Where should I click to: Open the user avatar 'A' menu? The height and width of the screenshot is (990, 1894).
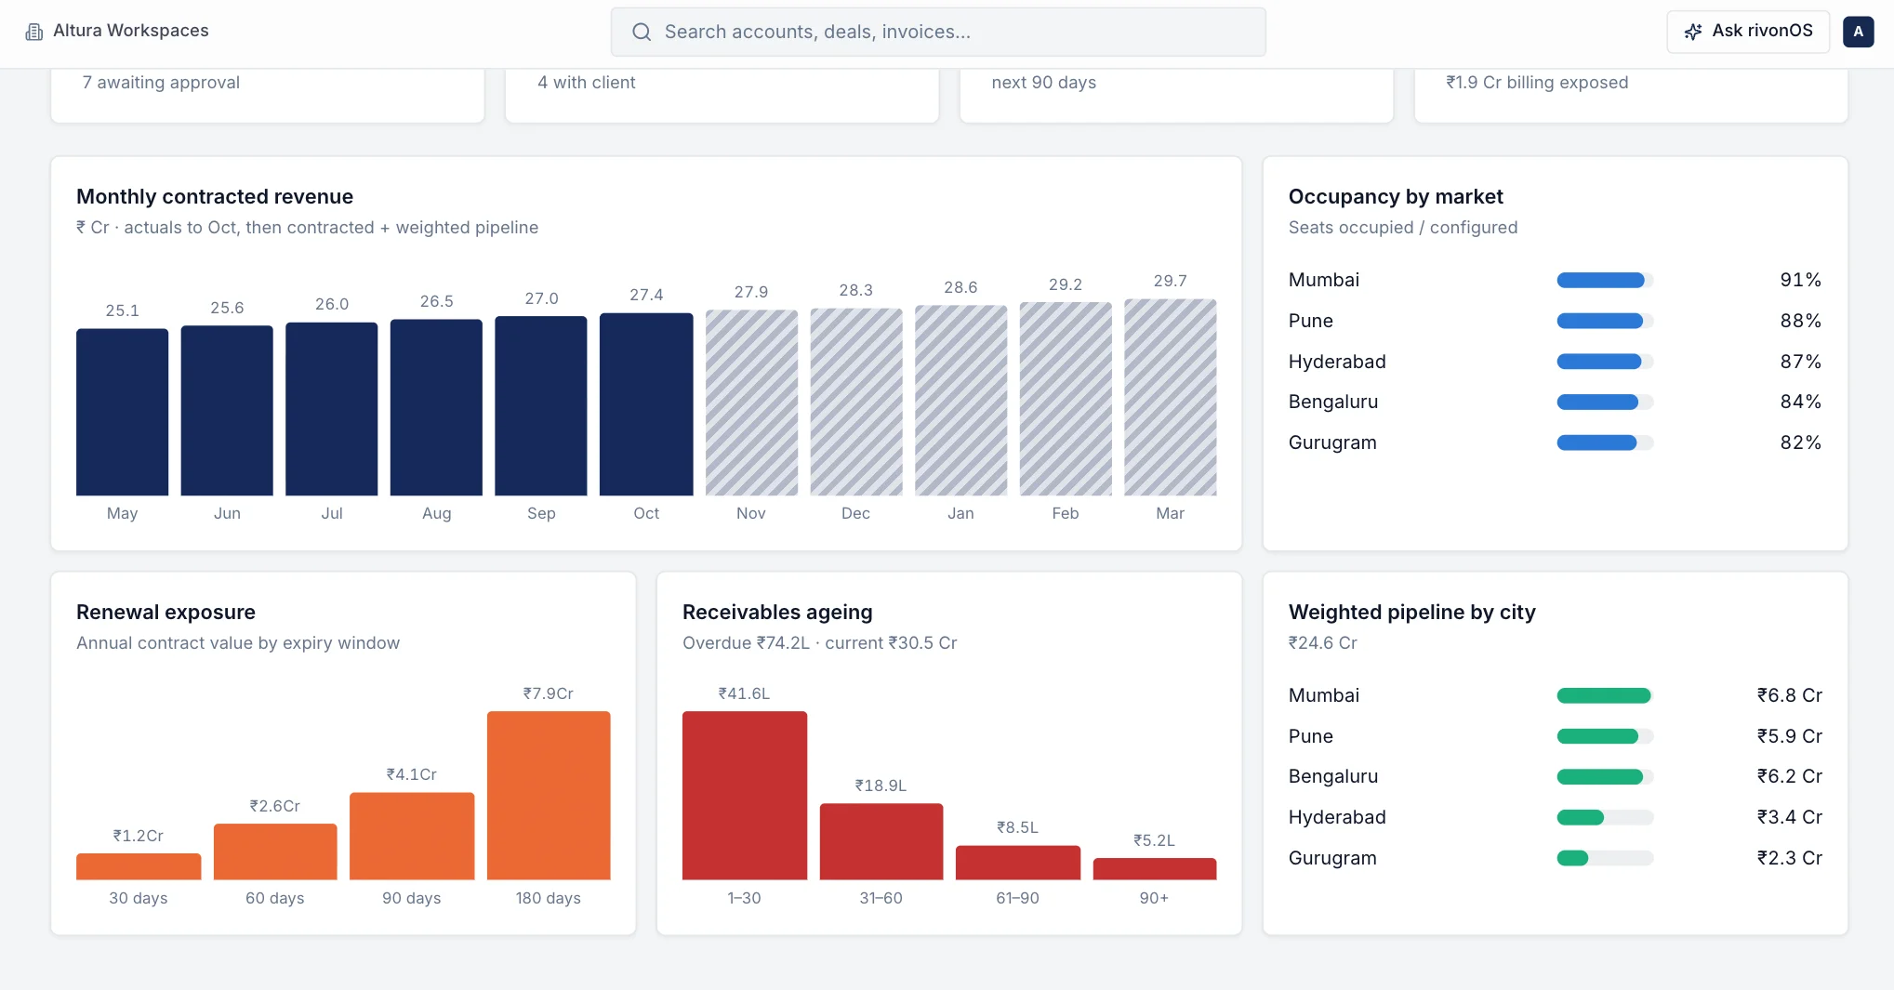coord(1858,32)
